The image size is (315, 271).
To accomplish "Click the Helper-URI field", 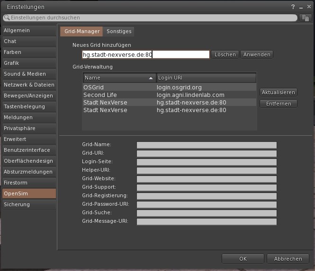I will [x=207, y=171].
